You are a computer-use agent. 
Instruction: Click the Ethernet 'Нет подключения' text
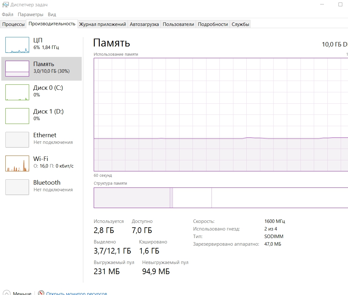[x=53, y=142]
